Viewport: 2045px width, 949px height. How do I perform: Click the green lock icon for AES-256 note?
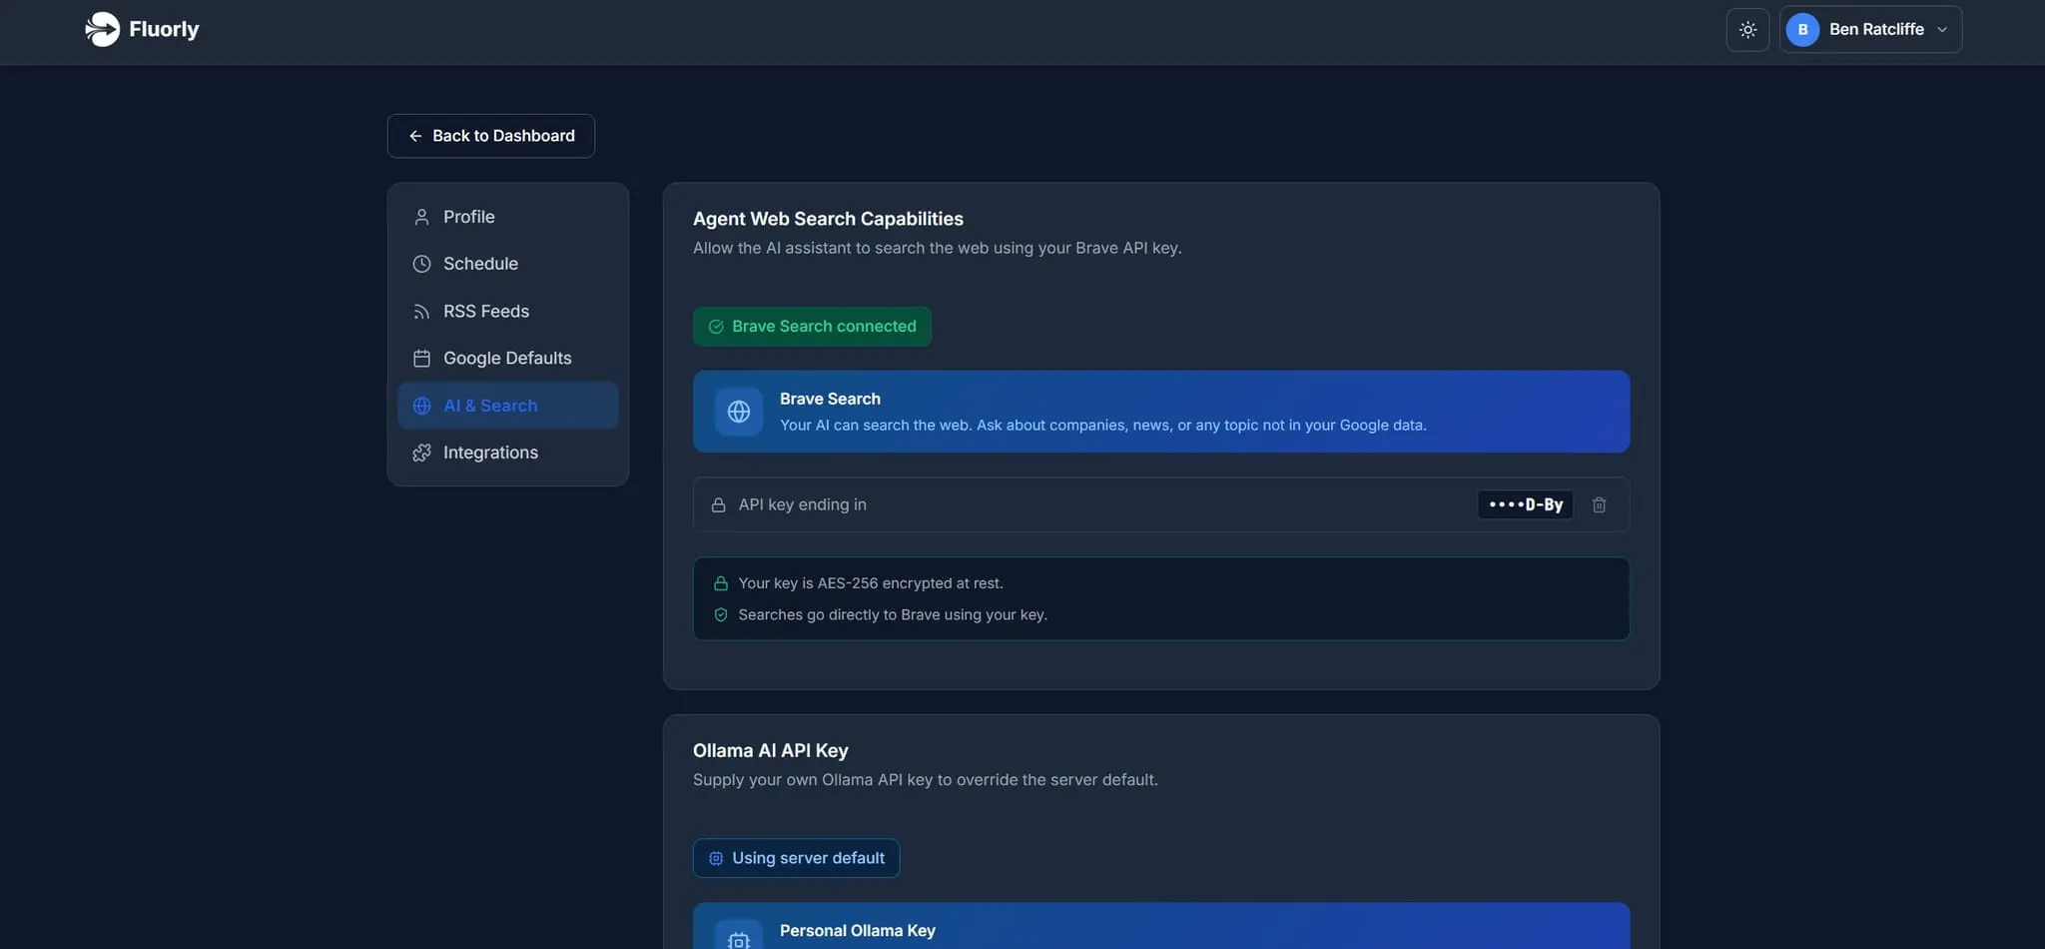[720, 583]
